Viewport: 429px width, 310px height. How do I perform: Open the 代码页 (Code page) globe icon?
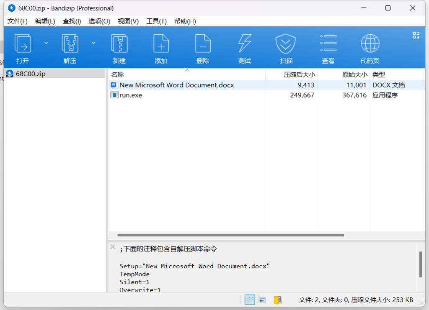(x=370, y=44)
